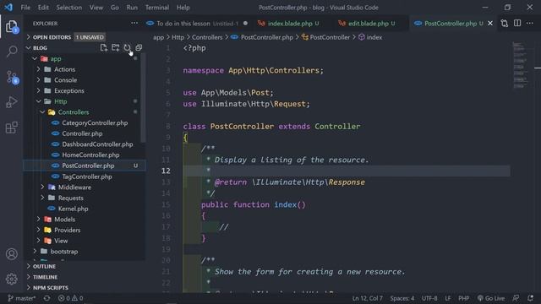Viewport: 541px width, 304px height.
Task: Click the index method in the breadcrumb
Action: tap(370, 37)
